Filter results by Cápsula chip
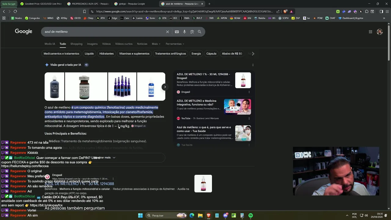Viewport: 391px width, 220px height. 211,53
